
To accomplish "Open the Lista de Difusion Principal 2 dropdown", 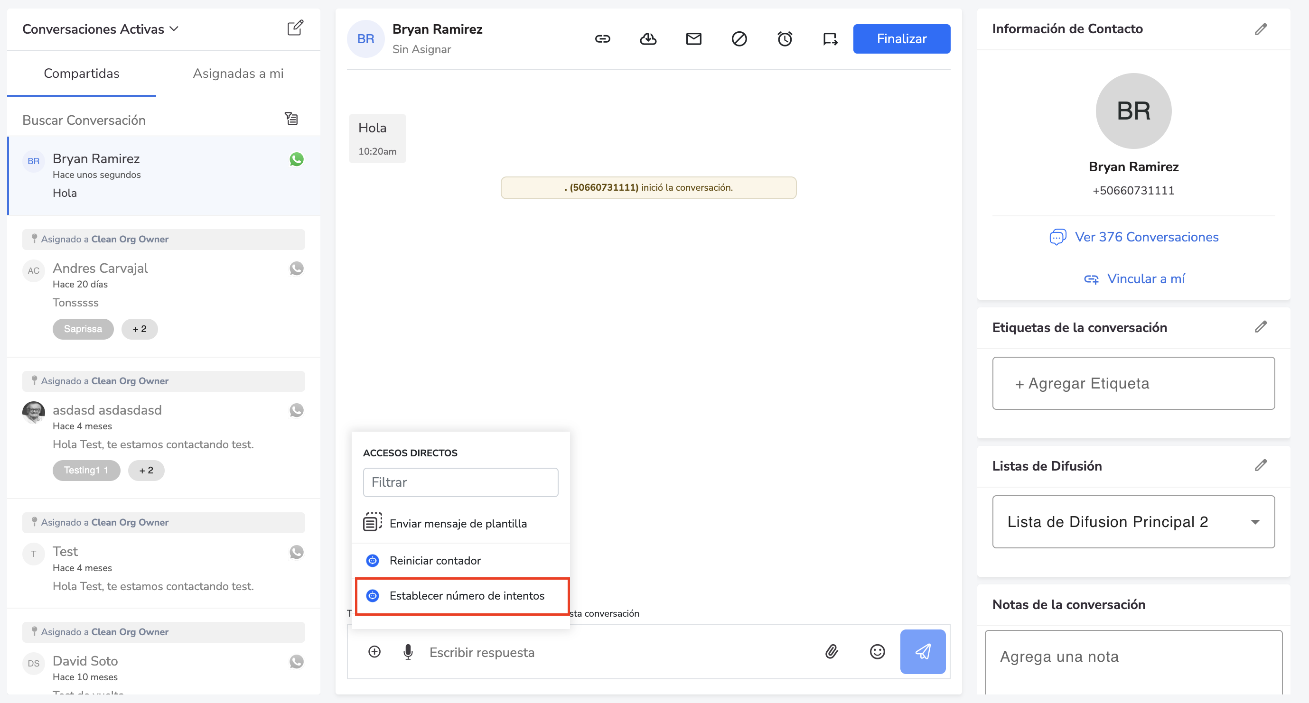I will 1133,522.
